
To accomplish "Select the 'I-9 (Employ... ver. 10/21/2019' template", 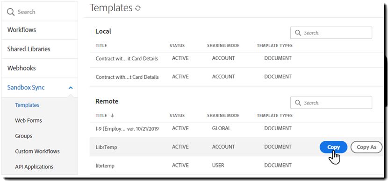I will tap(127, 129).
